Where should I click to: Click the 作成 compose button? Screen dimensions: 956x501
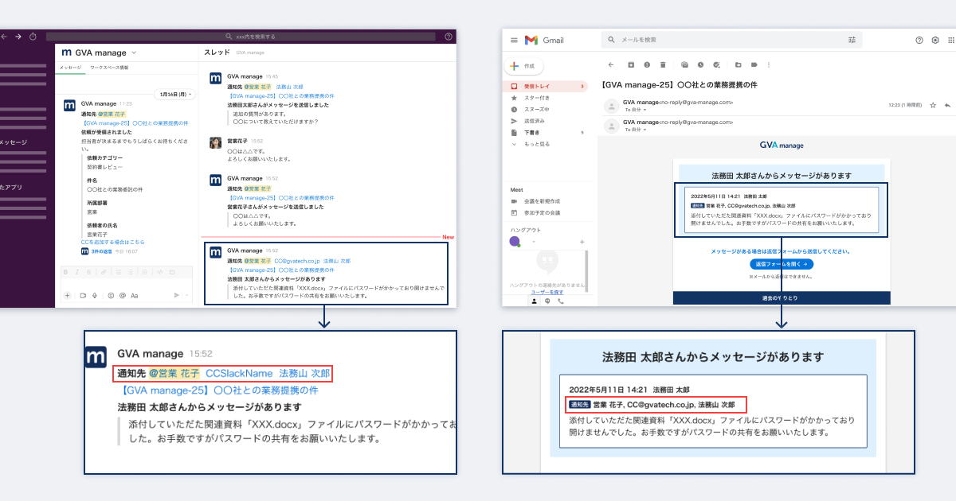(x=524, y=66)
